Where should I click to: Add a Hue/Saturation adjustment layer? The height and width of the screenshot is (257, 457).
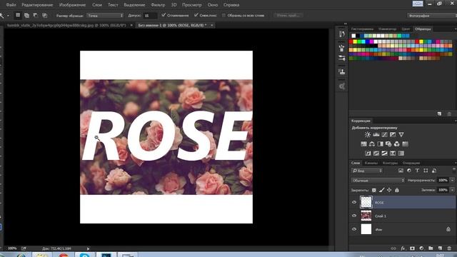(363, 144)
